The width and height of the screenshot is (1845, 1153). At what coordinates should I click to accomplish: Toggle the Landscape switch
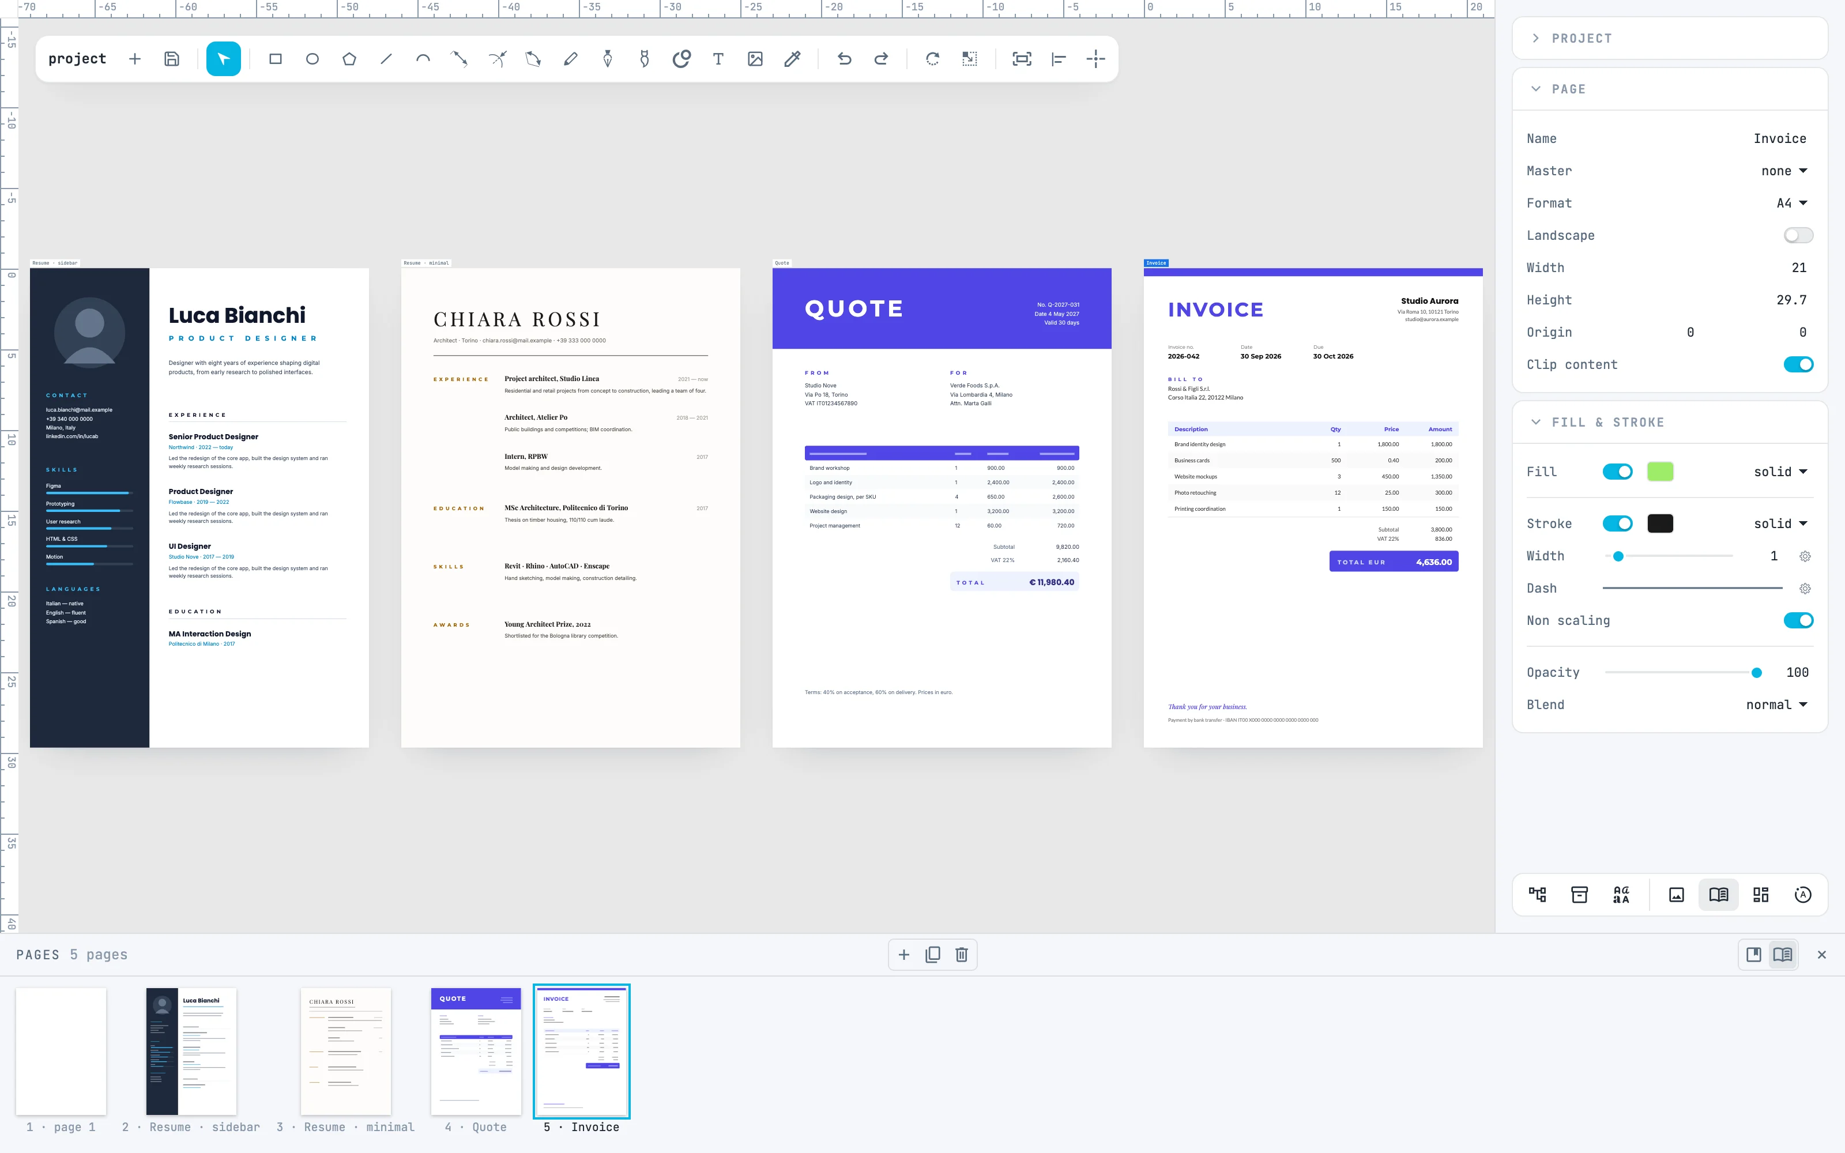1798,236
